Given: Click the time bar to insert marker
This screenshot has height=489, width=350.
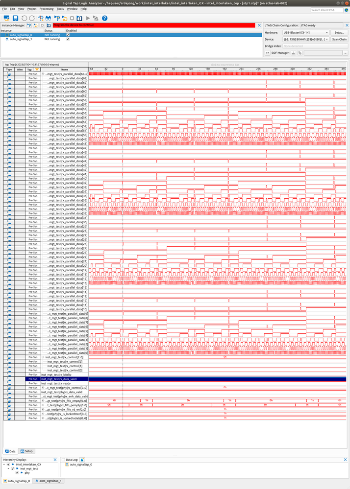Looking at the screenshot, I should (x=218, y=65).
